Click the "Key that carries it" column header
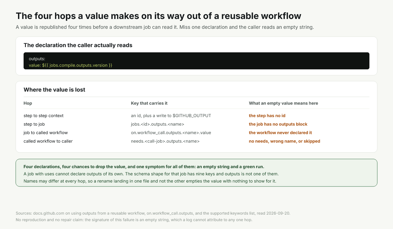The height and width of the screenshot is (229, 393). click(x=149, y=103)
